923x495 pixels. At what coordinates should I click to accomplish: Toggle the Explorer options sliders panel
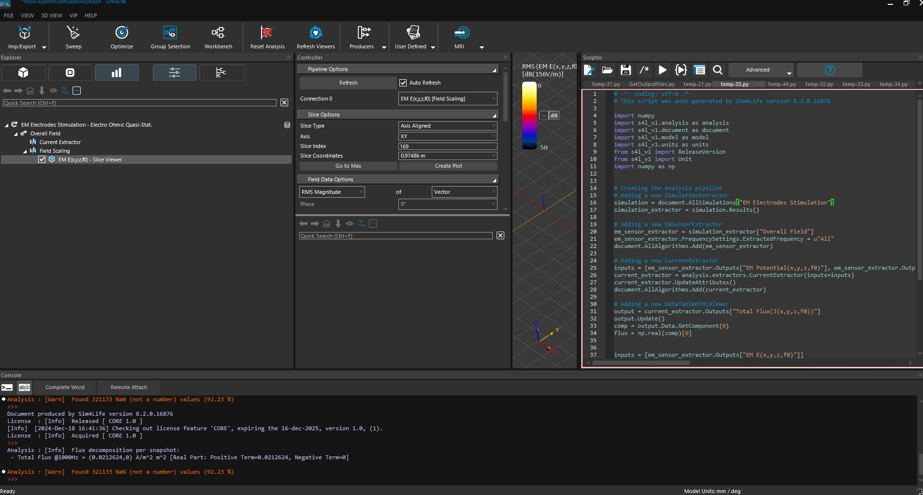point(175,73)
